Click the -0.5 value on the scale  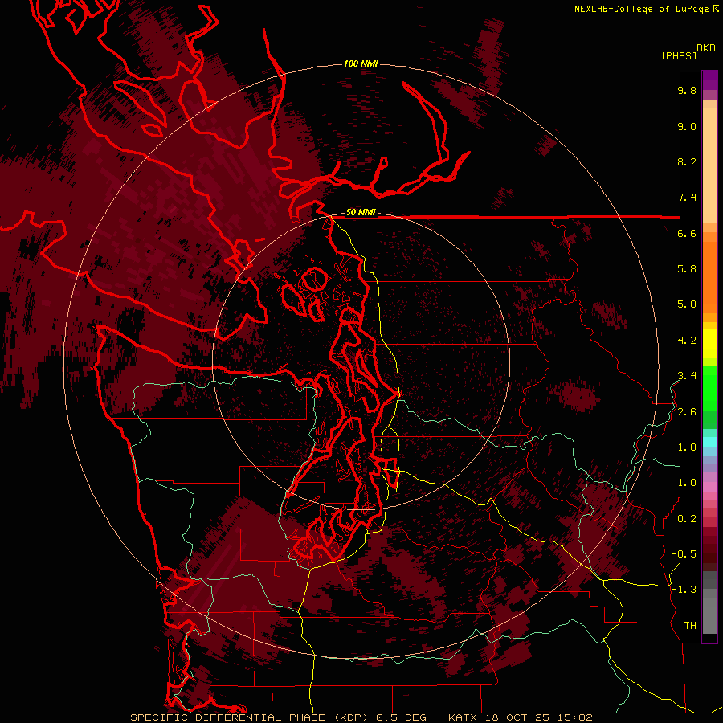tap(684, 554)
